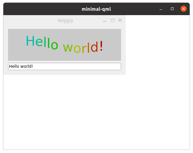This screenshot has height=153, width=193.
Task: Maximize the Wiggly subwindow
Action: [x=112, y=20]
